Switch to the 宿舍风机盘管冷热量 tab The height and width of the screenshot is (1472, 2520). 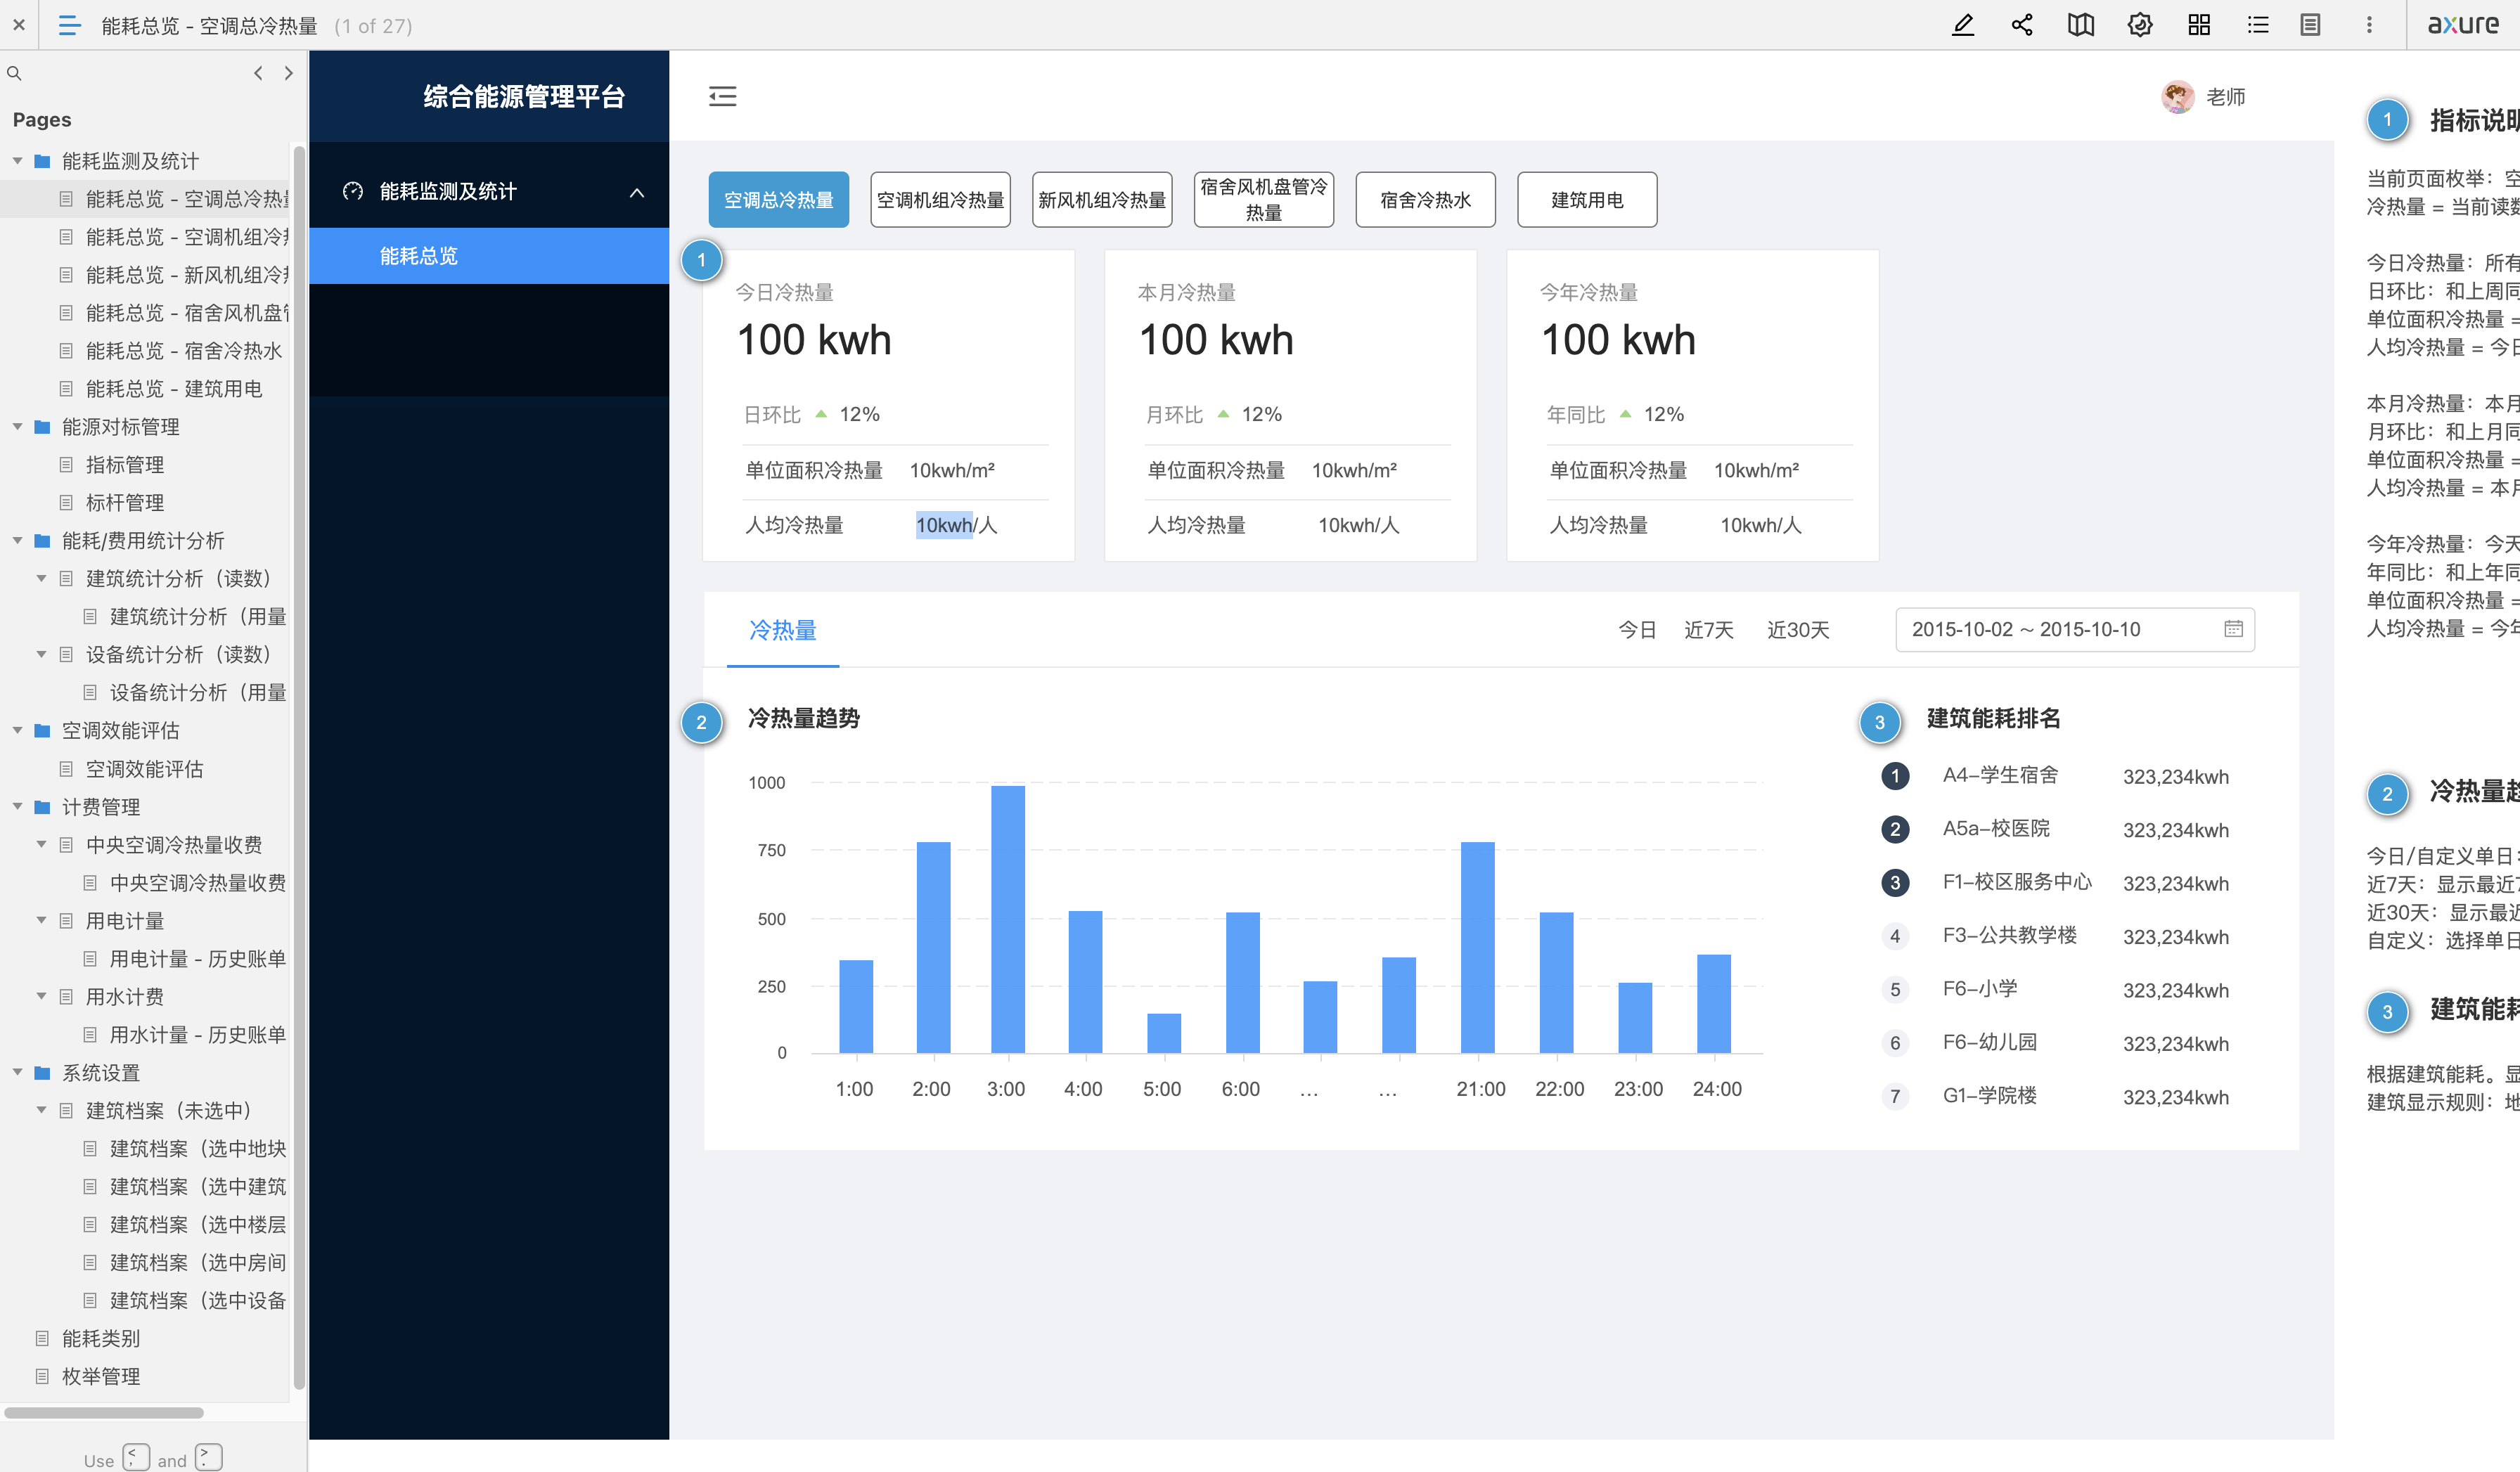(x=1264, y=200)
